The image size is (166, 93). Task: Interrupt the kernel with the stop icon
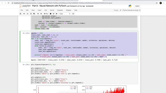pos(51,14)
